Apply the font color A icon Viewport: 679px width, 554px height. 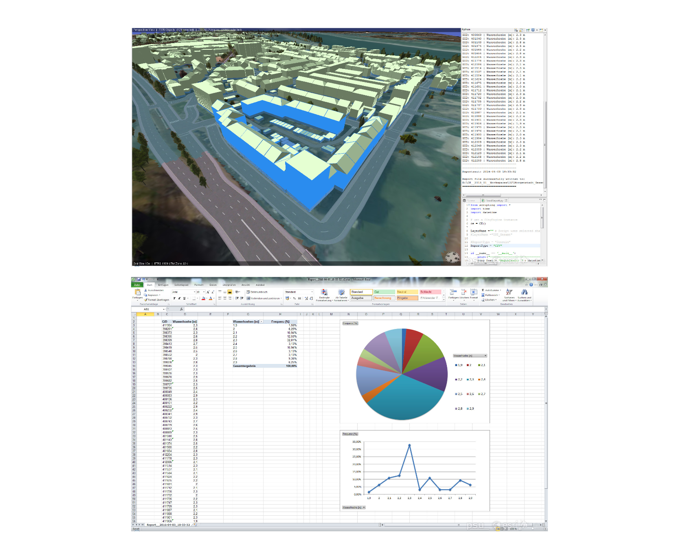[211, 298]
